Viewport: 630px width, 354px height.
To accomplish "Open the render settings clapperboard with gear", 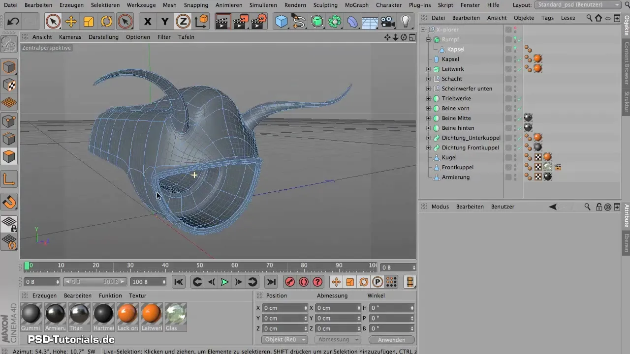I will pos(259,22).
